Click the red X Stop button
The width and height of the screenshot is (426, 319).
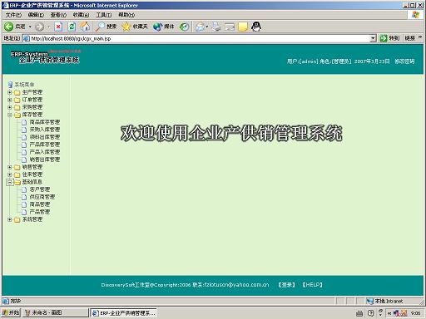click(58, 27)
